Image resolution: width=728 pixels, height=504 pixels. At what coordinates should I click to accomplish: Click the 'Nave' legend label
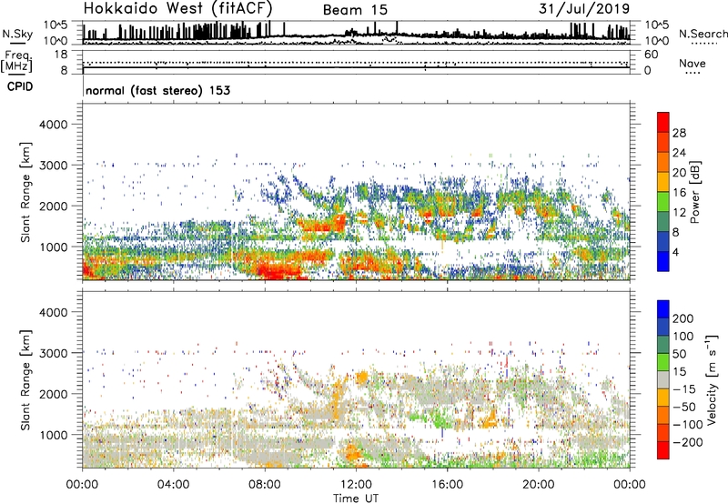693,63
